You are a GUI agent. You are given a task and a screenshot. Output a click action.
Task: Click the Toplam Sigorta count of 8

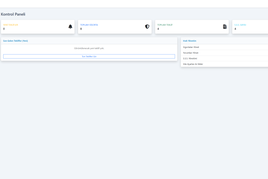coord(81,29)
